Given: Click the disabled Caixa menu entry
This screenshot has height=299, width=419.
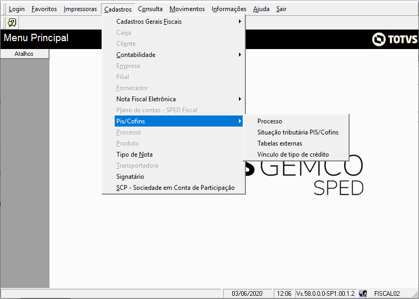Looking at the screenshot, I should click(x=178, y=33).
